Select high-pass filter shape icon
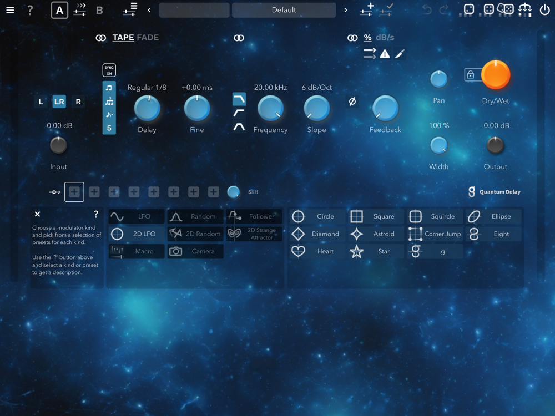 [239, 113]
